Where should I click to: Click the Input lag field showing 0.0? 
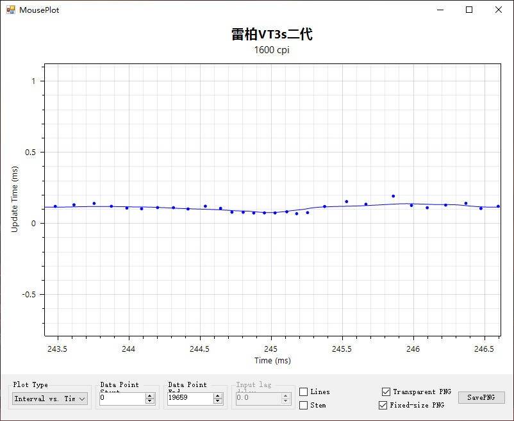coord(258,398)
